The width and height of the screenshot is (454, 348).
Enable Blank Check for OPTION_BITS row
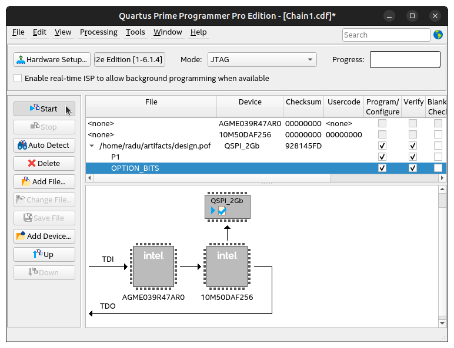coord(438,168)
